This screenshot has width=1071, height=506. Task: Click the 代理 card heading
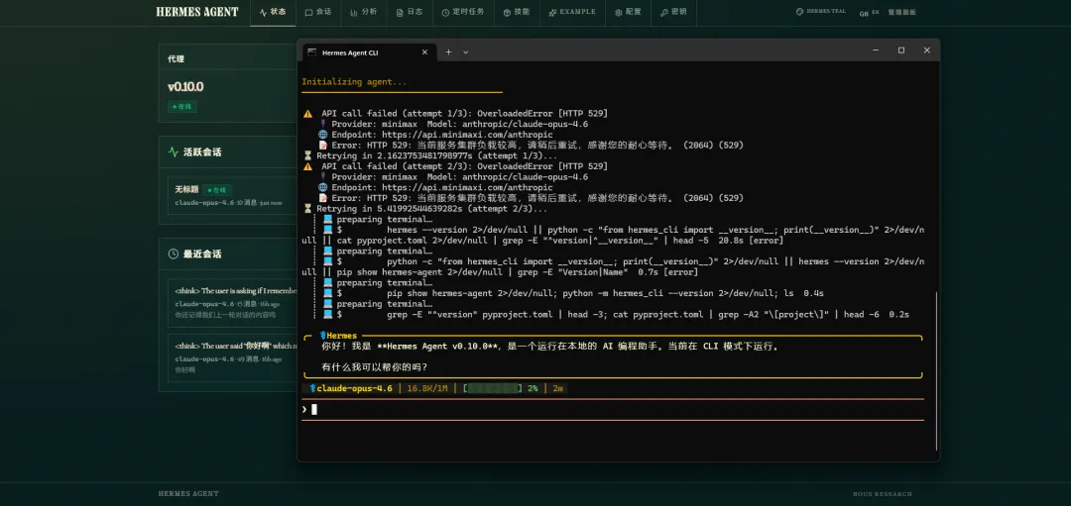[x=176, y=59]
